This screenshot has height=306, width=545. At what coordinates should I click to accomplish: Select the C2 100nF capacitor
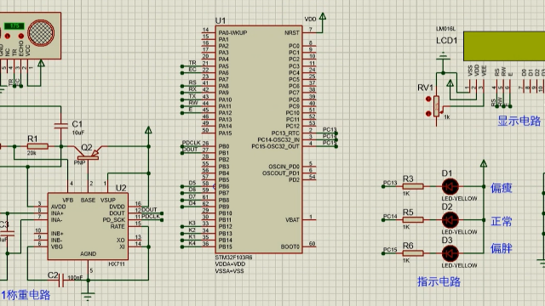click(x=61, y=280)
